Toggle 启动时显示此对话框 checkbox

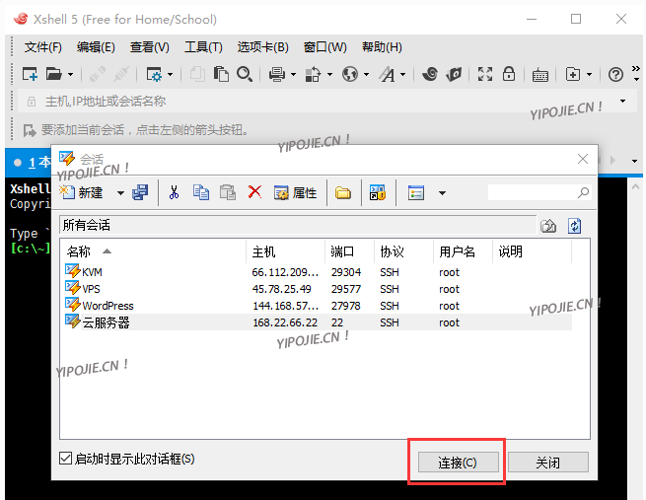click(x=65, y=458)
